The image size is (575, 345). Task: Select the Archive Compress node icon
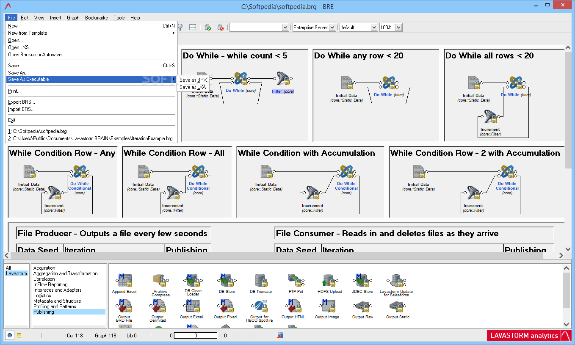160,281
